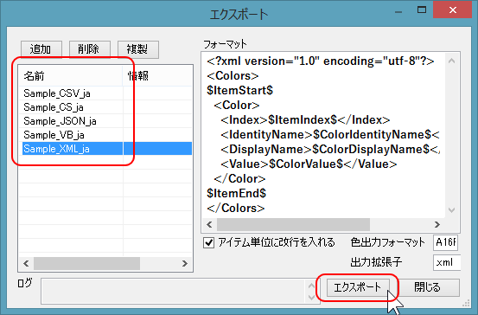Click the 追加 button
This screenshot has width=478, height=315.
click(x=41, y=49)
